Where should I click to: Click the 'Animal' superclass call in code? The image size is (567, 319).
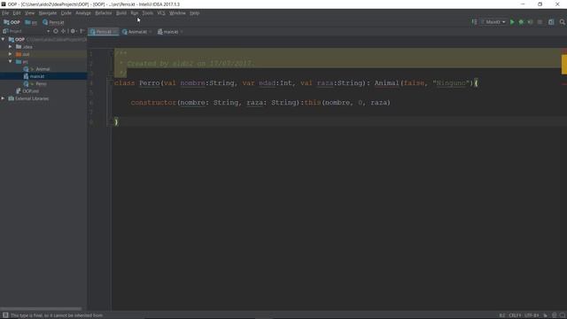[x=386, y=82]
